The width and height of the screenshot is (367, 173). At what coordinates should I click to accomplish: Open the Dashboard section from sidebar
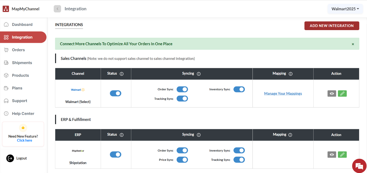pyautogui.click(x=22, y=24)
